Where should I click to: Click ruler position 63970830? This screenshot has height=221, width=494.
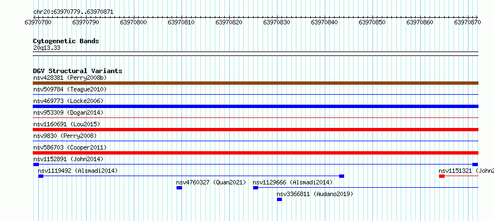pyautogui.click(x=276, y=22)
